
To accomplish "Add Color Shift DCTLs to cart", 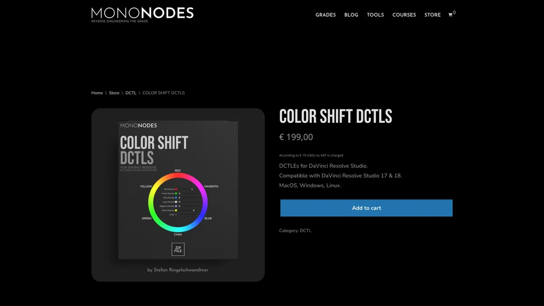I will click(366, 208).
